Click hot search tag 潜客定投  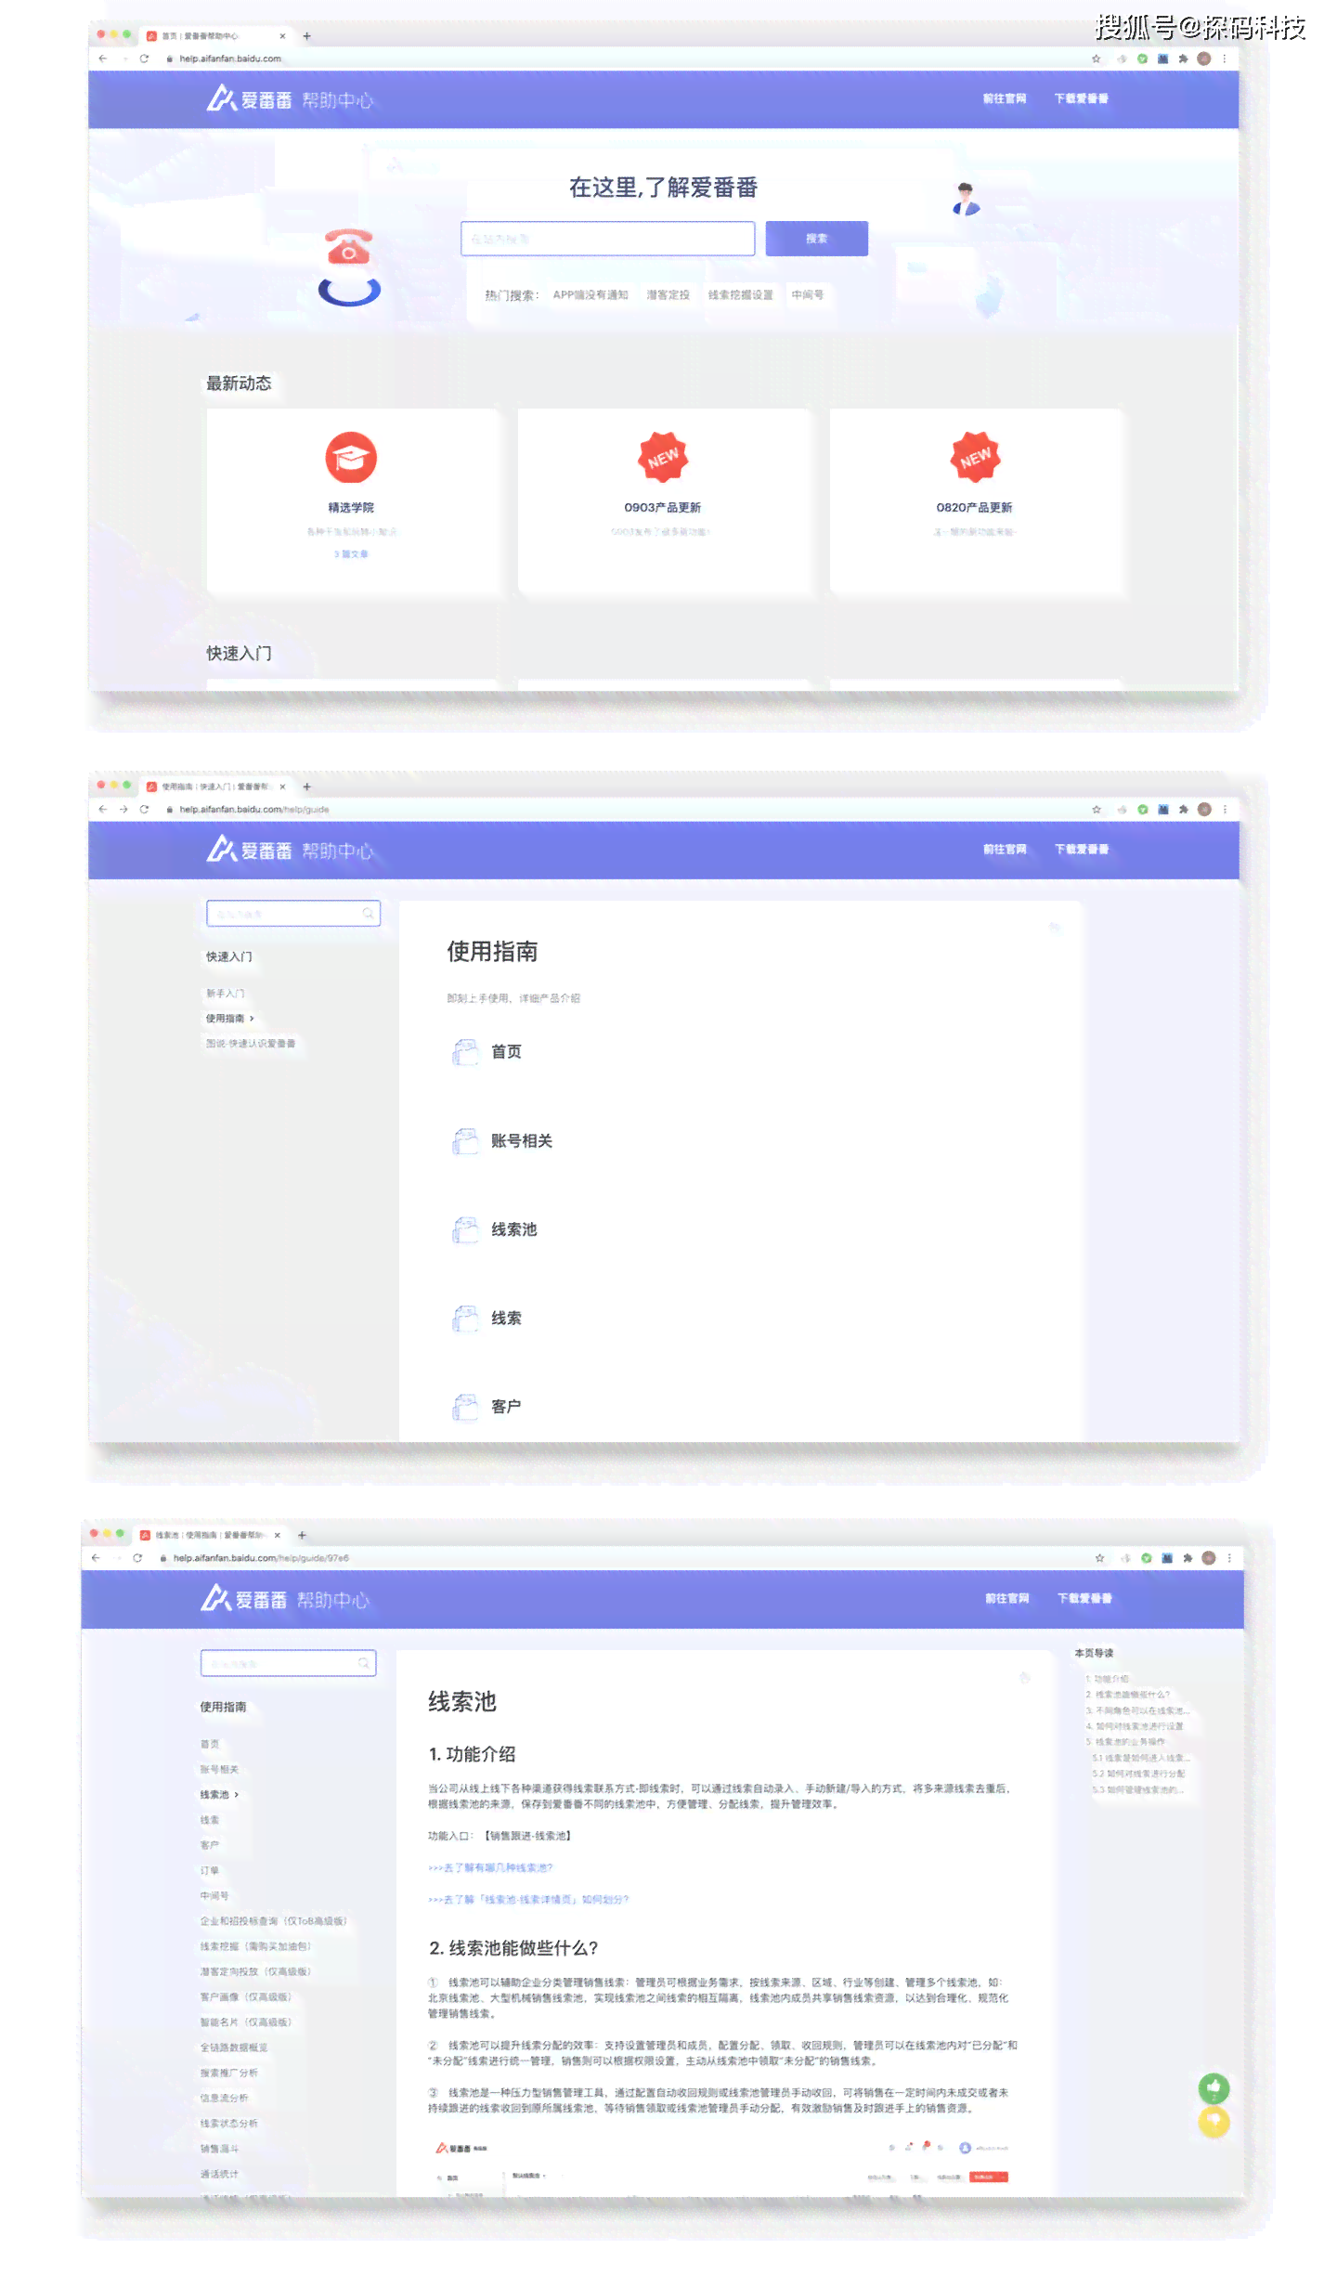pyautogui.click(x=668, y=295)
